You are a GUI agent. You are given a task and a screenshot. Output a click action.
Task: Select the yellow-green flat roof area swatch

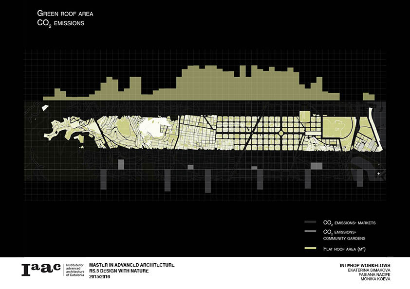click(x=310, y=249)
